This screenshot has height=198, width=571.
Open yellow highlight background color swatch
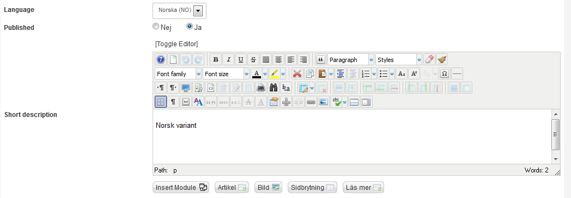coord(274,74)
